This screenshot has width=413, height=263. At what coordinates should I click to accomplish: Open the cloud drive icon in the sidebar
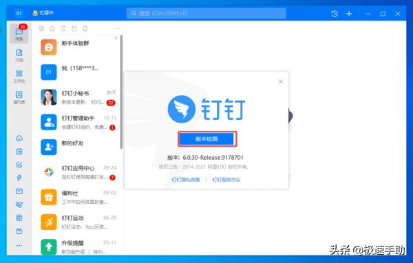[x=19, y=138]
